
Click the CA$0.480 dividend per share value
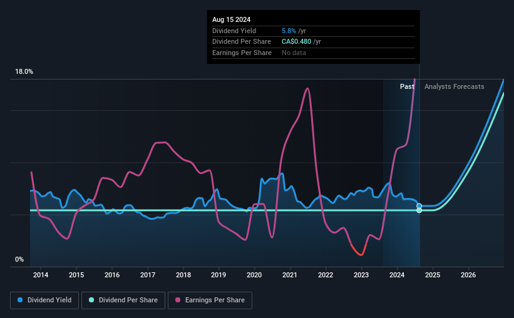click(x=296, y=42)
